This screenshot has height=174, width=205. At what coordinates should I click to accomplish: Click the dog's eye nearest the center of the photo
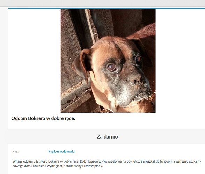[x=111, y=67]
